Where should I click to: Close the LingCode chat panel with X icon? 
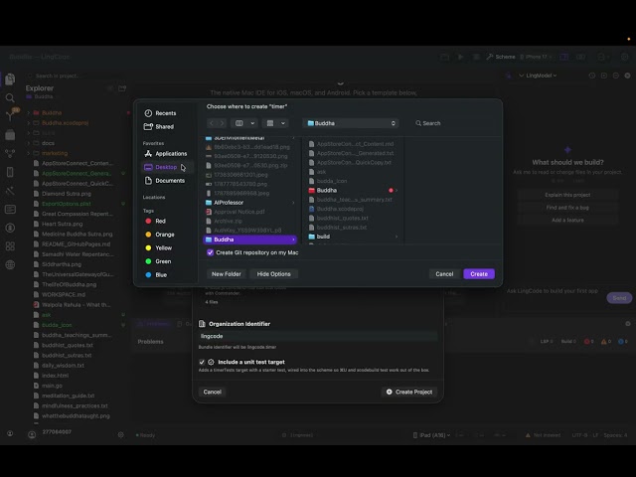point(627,76)
